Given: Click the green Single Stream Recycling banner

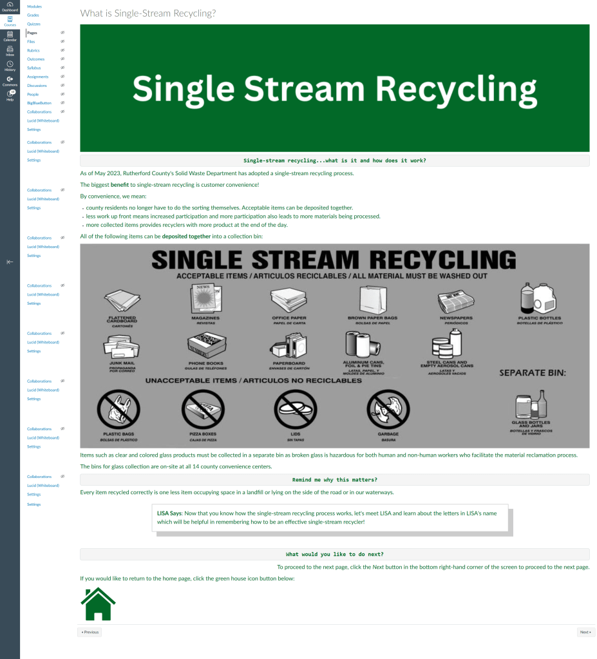Looking at the screenshot, I should 334,88.
